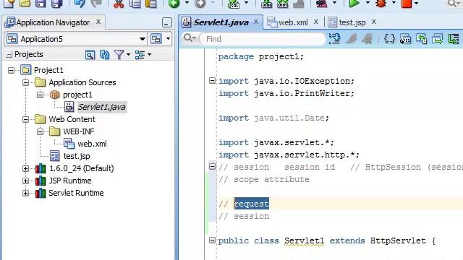Click "java.util.Date" in the import line
463x260 pixels.
(289, 118)
